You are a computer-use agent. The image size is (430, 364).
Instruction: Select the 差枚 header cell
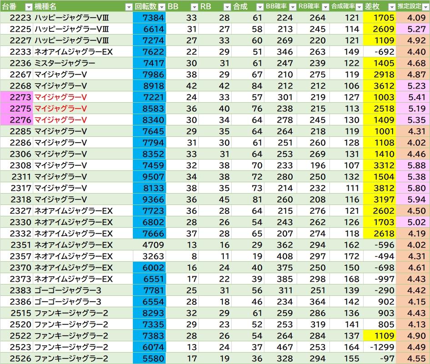(x=379, y=6)
